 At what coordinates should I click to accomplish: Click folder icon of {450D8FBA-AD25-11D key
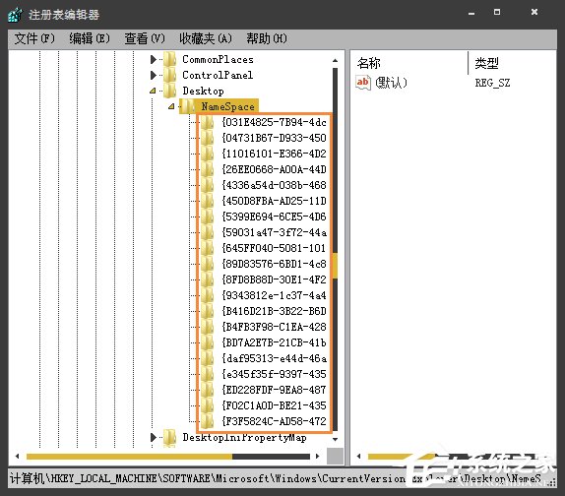point(207,201)
